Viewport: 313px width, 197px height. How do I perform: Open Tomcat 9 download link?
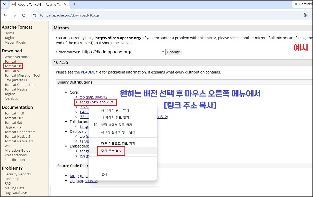pos(12,71)
